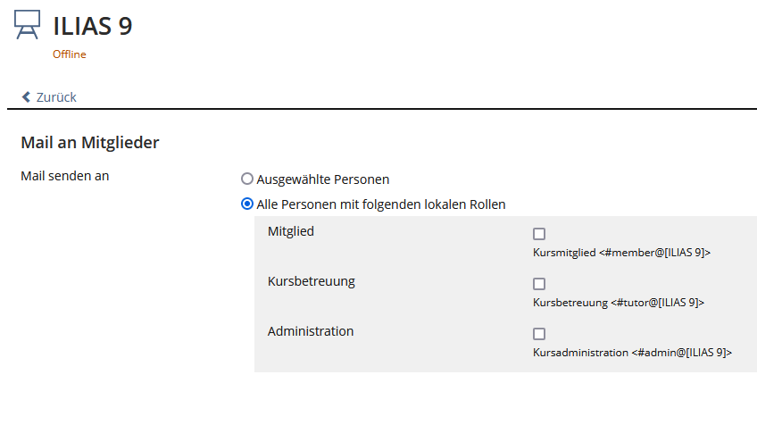Screen dimensions: 757x425
Task: Click the course icon beside ILIAS 9
Action: pyautogui.click(x=28, y=26)
